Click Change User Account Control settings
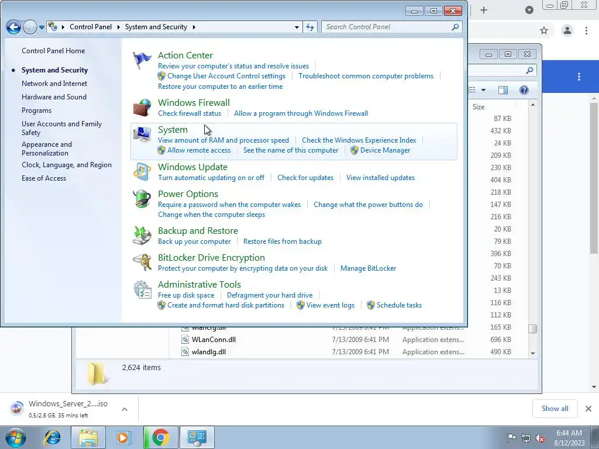 (x=226, y=76)
